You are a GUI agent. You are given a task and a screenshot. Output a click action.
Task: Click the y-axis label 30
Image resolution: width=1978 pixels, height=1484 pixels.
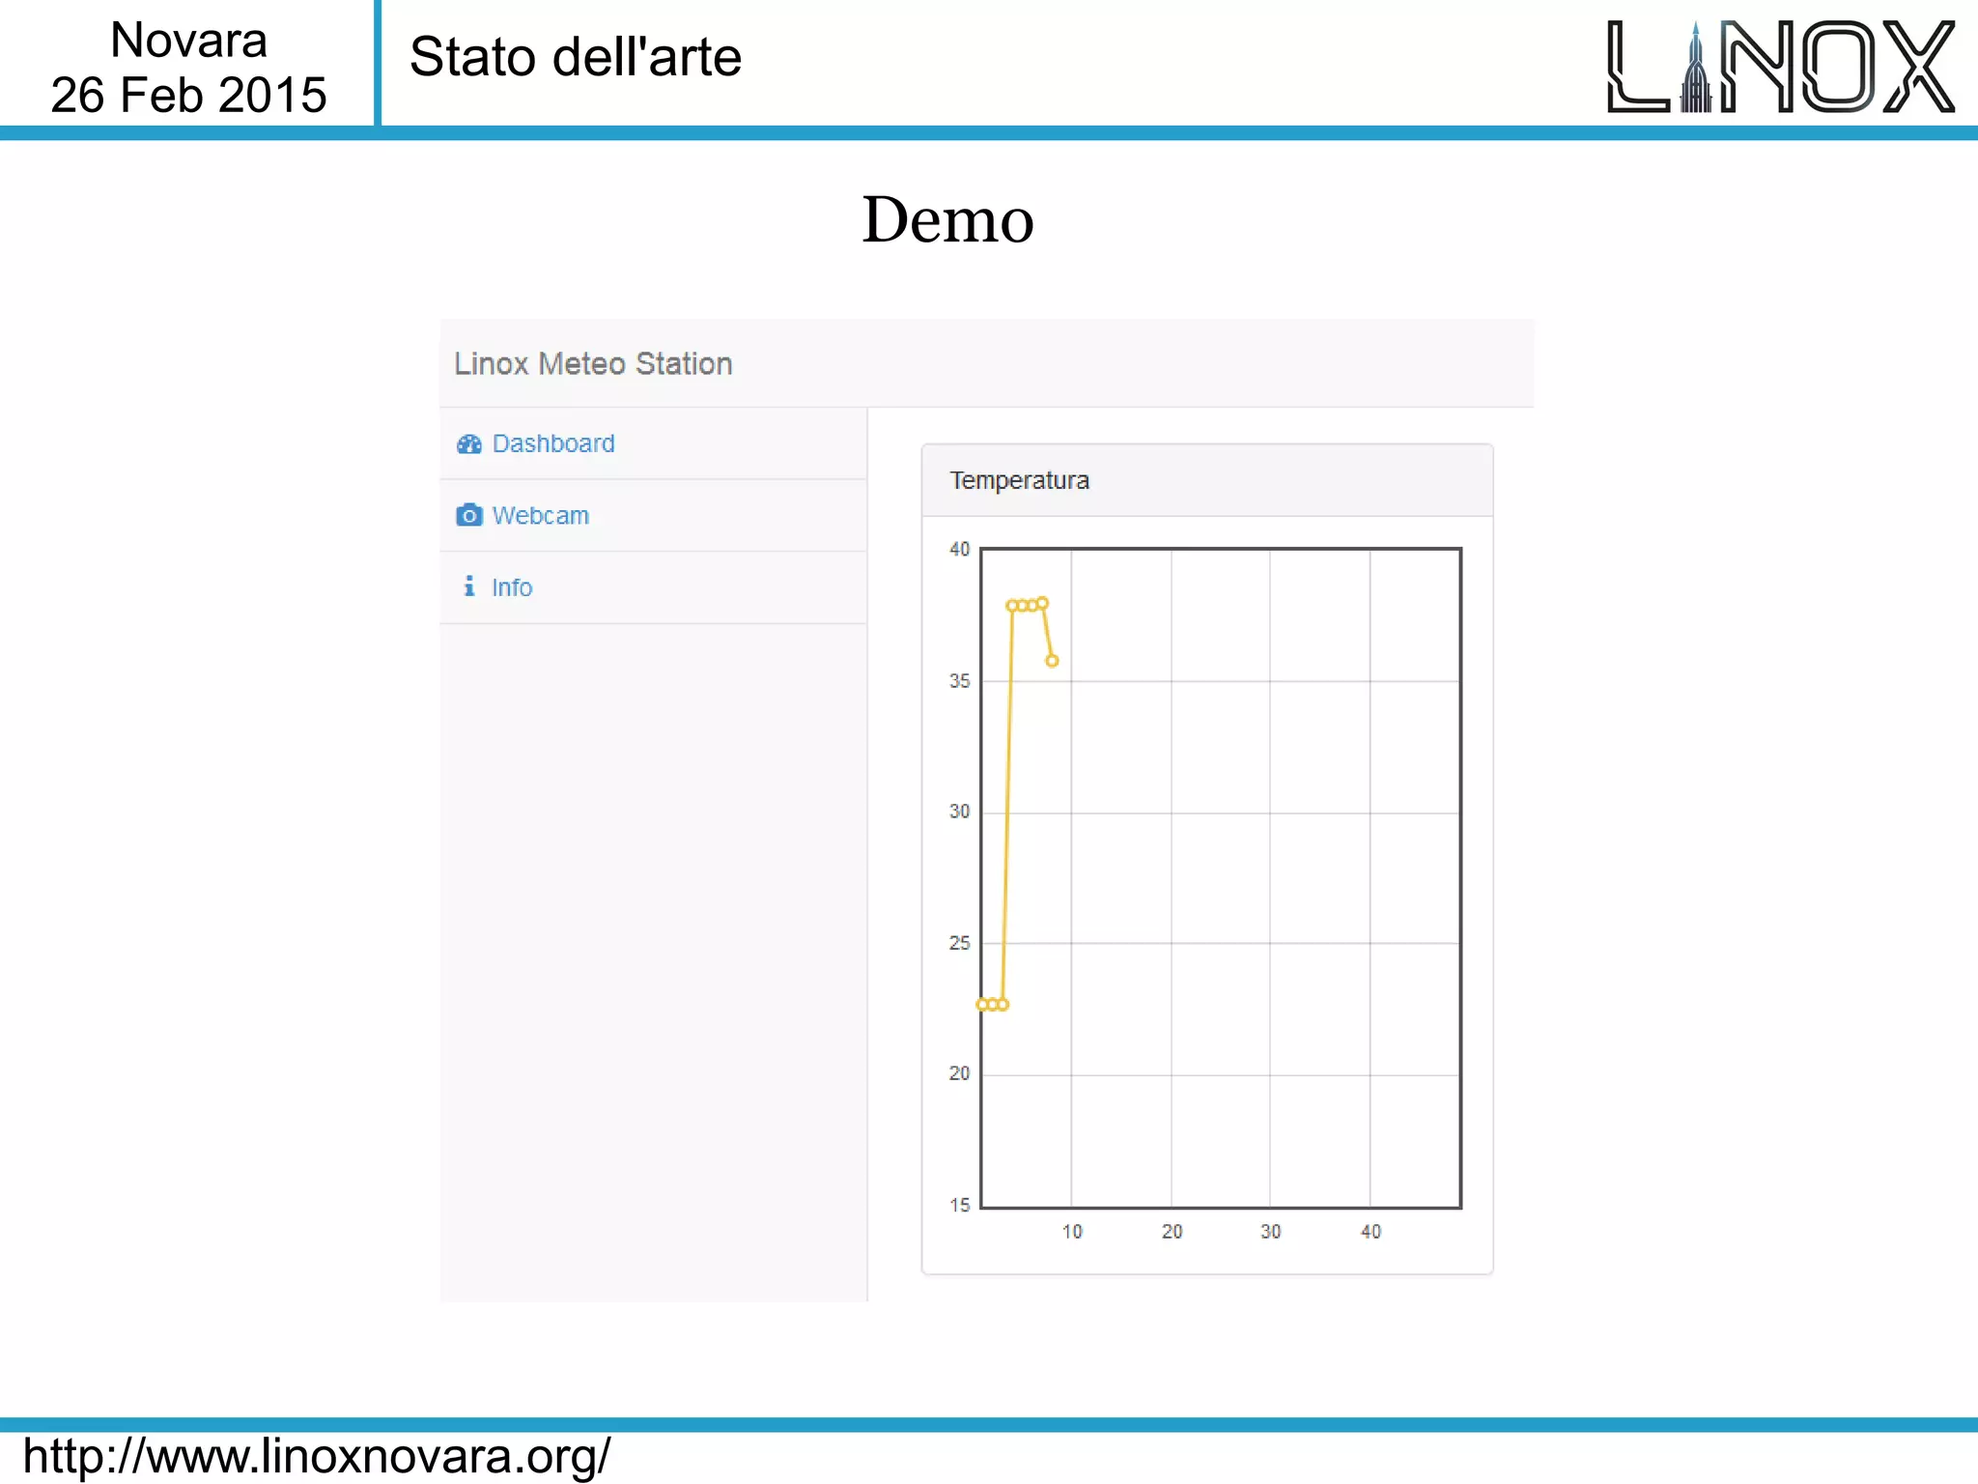959,812
